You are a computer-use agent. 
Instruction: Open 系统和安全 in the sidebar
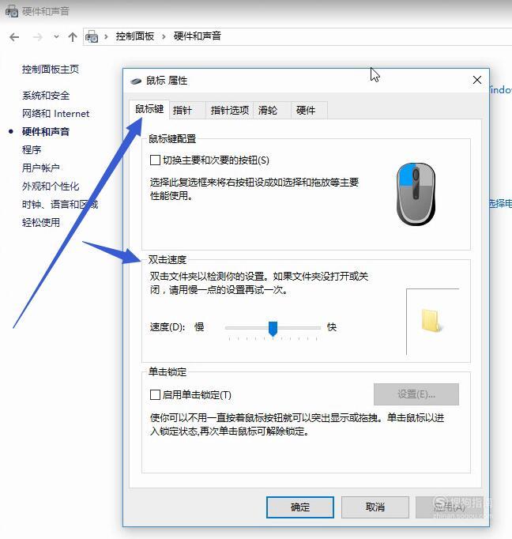pyautogui.click(x=46, y=95)
